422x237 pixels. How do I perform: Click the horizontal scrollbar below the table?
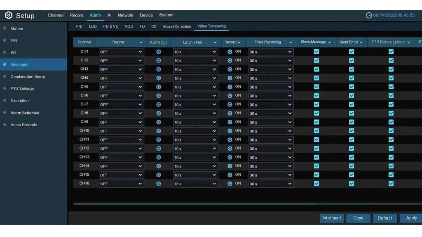[x=194, y=203]
